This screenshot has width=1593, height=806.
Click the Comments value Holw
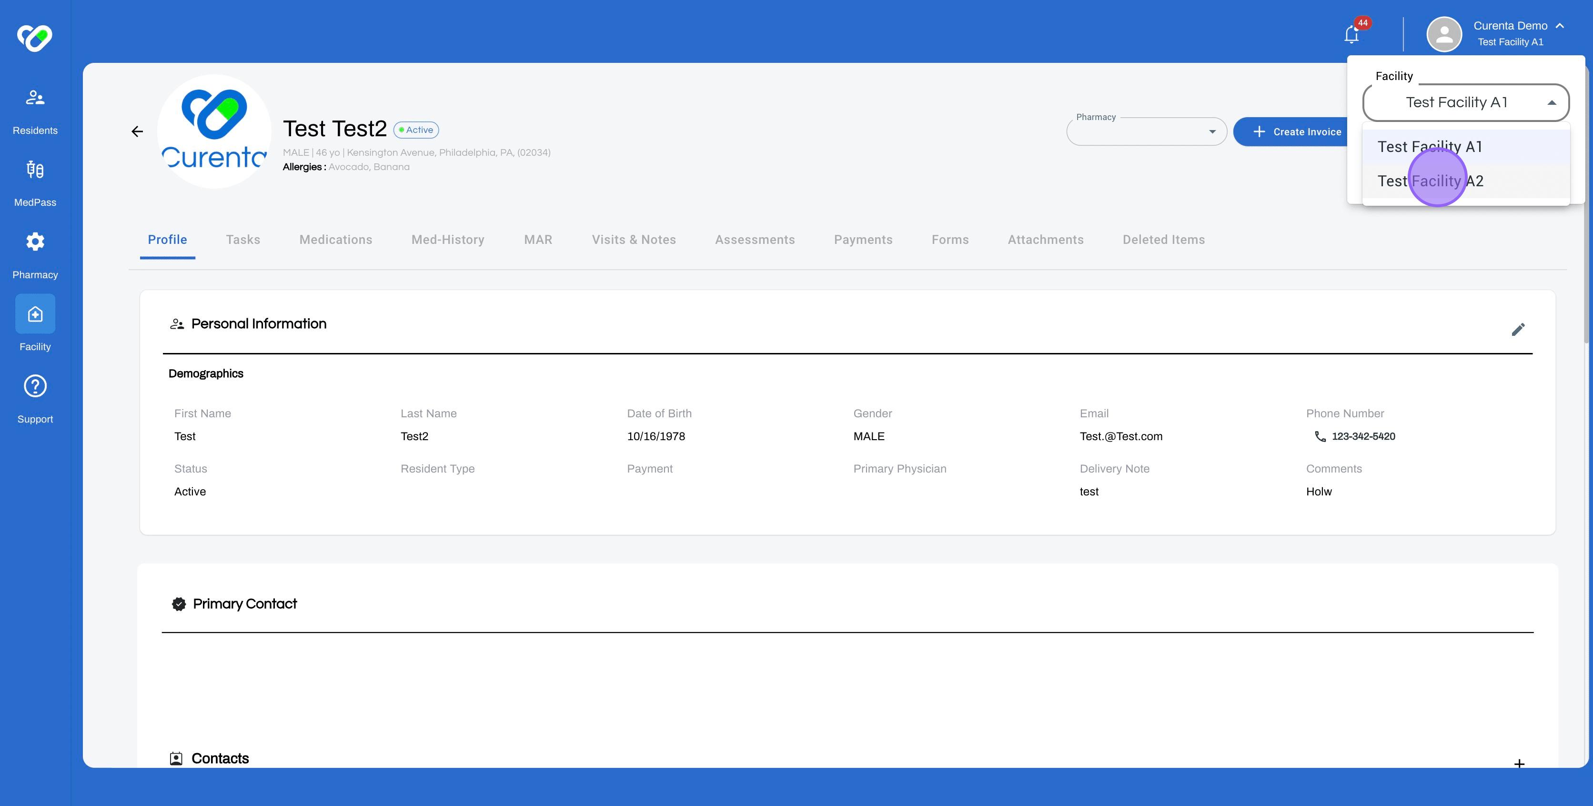click(1319, 492)
